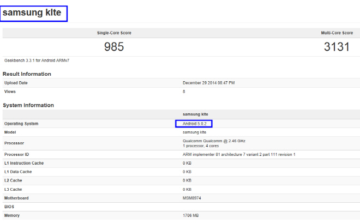Screen dimensions: 360x224
Task: Select the L2 Cache label
Action: pos(13,180)
